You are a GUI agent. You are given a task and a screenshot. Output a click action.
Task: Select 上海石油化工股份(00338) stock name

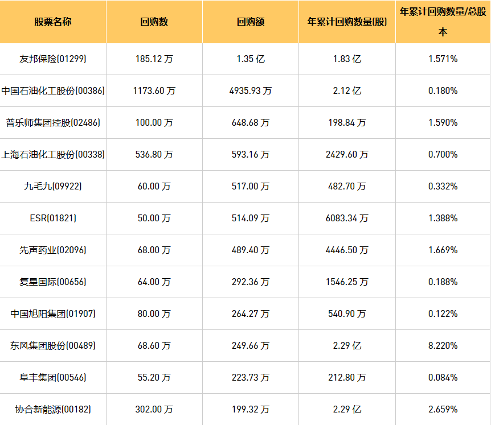coord(53,154)
